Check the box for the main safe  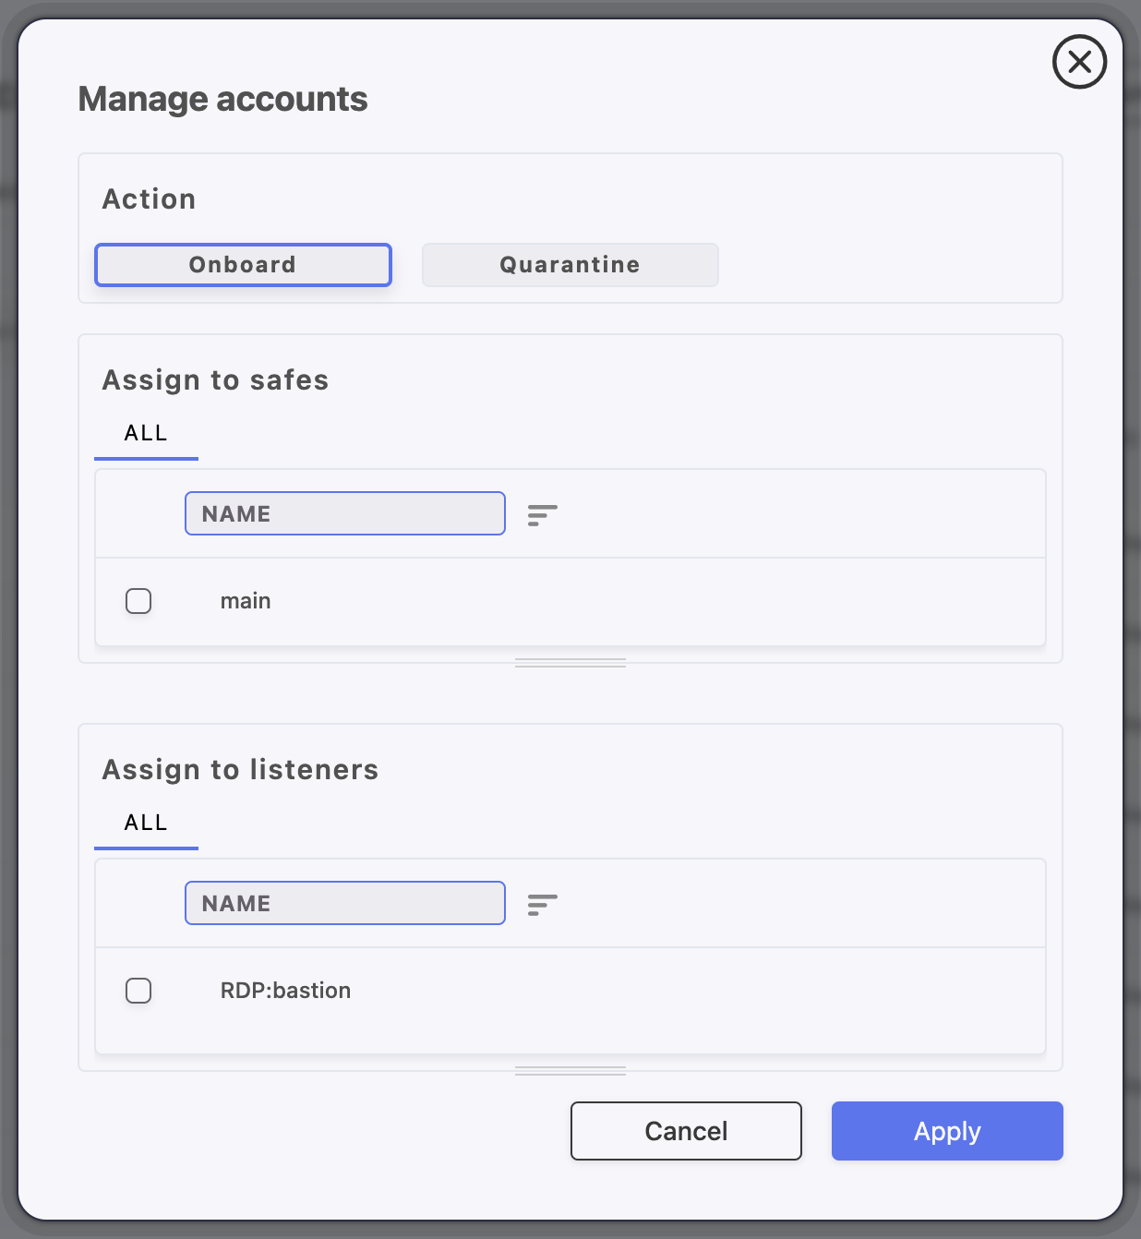point(138,601)
